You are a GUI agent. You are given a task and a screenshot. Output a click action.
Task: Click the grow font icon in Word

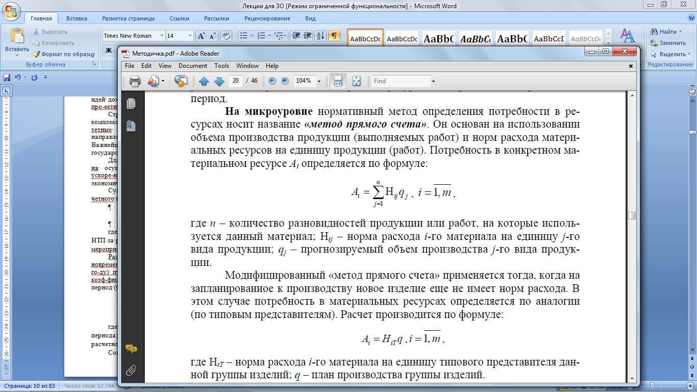coord(201,36)
